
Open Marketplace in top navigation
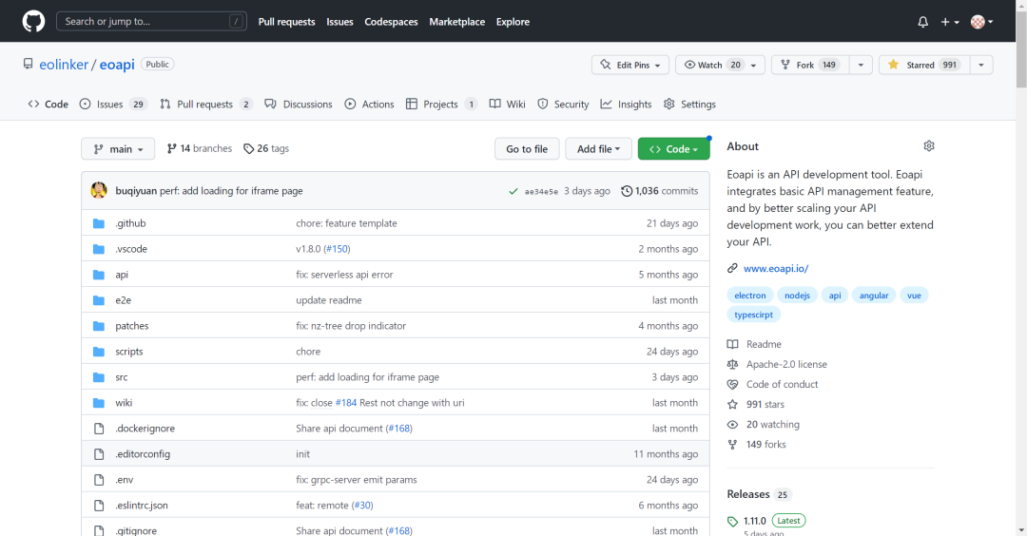[457, 22]
